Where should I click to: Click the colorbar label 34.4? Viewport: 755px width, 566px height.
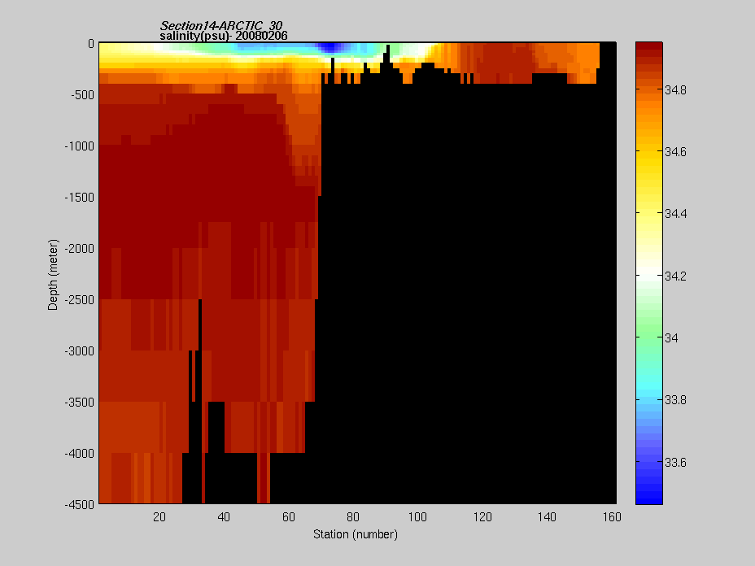pyautogui.click(x=675, y=214)
